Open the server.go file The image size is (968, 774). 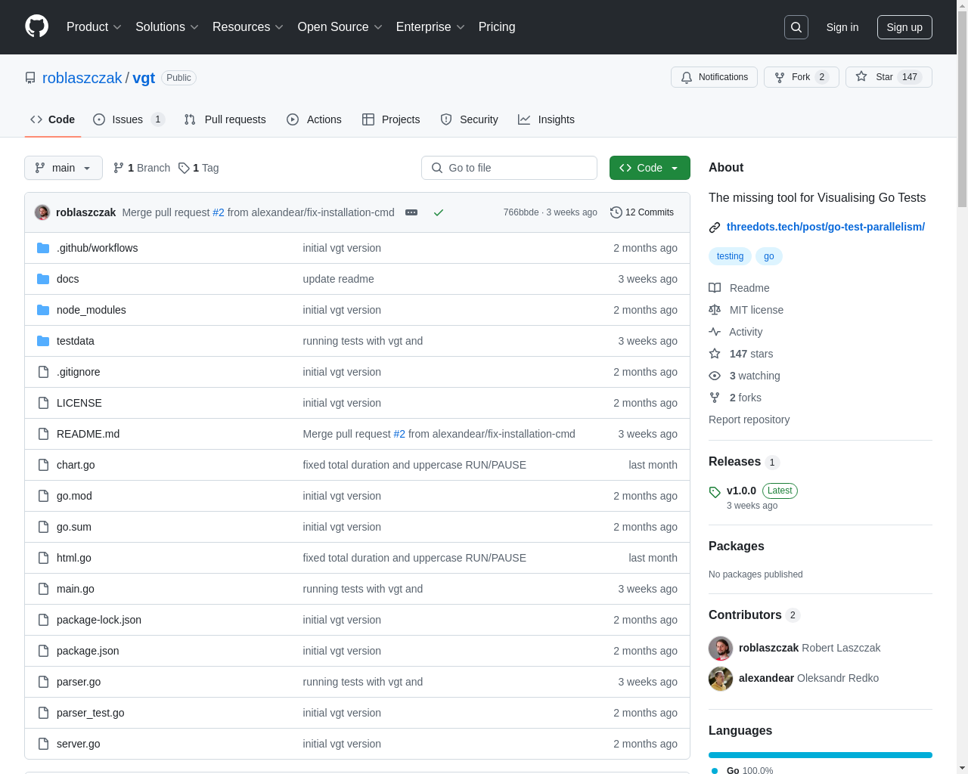click(79, 744)
